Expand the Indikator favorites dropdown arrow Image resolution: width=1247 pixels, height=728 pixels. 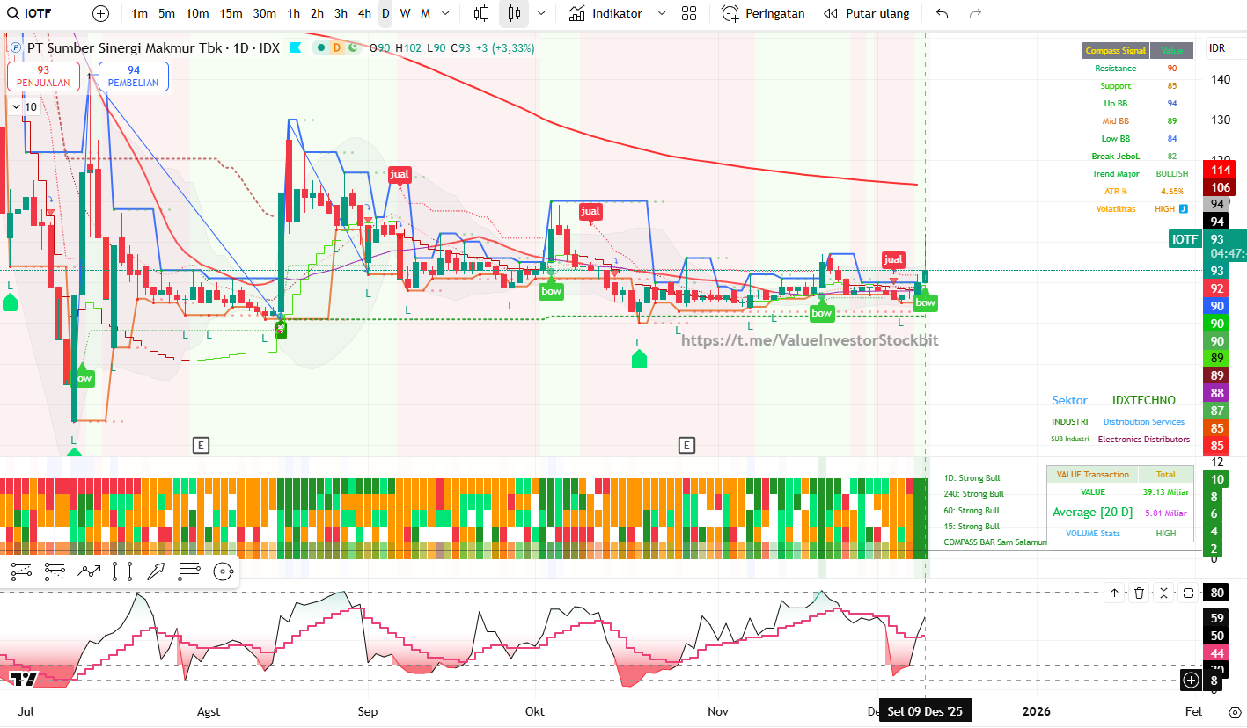click(662, 13)
